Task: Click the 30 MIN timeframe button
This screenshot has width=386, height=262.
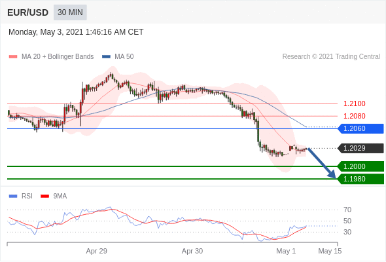Action: [x=70, y=12]
